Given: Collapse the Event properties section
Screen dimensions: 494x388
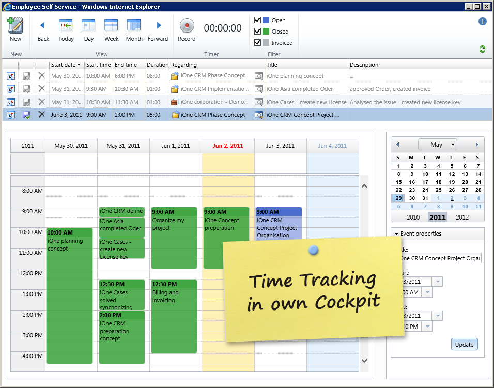Looking at the screenshot, I should pyautogui.click(x=398, y=234).
